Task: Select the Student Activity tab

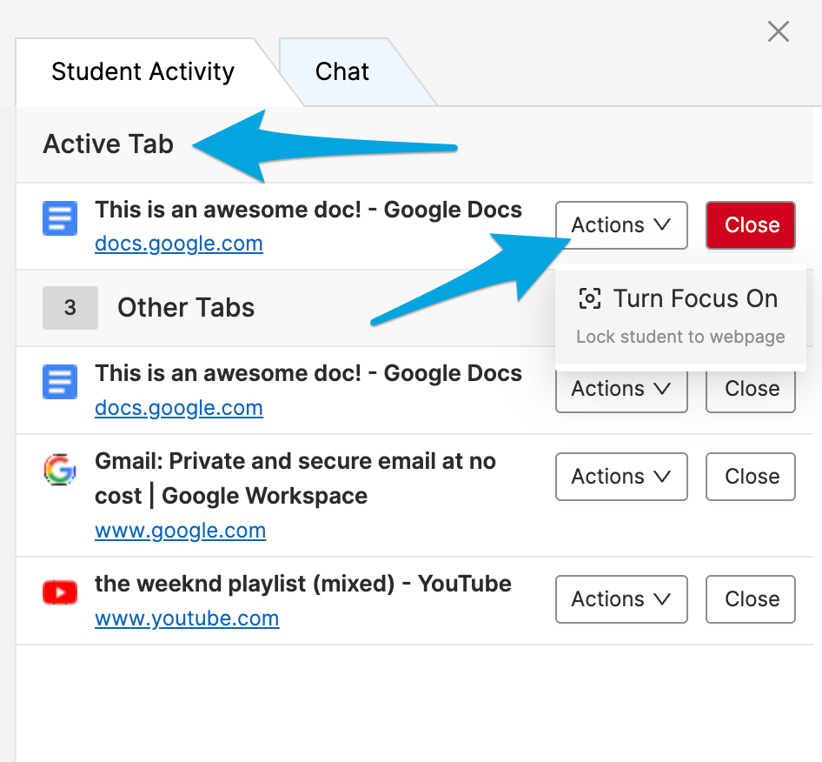Action: 143,71
